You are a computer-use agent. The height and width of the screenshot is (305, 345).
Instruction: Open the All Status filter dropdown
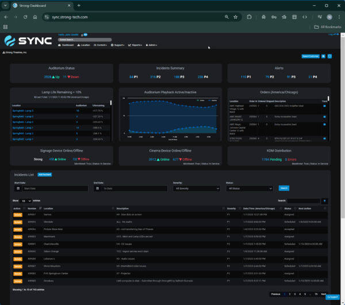250,188
